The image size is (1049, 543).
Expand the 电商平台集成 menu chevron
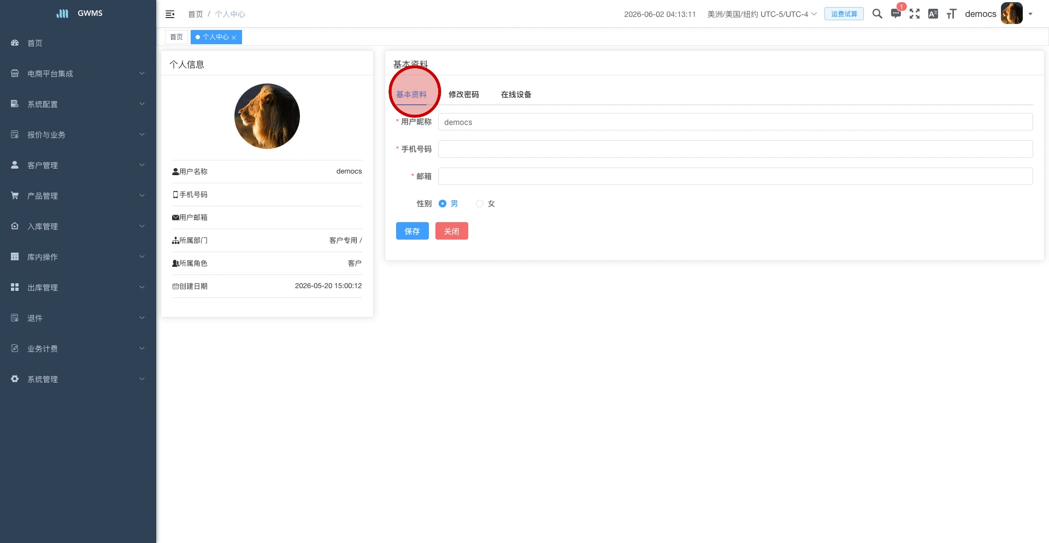point(142,73)
